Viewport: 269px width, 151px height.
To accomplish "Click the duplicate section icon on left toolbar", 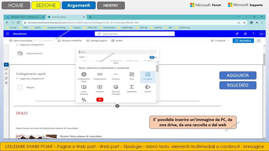I will [6, 78].
